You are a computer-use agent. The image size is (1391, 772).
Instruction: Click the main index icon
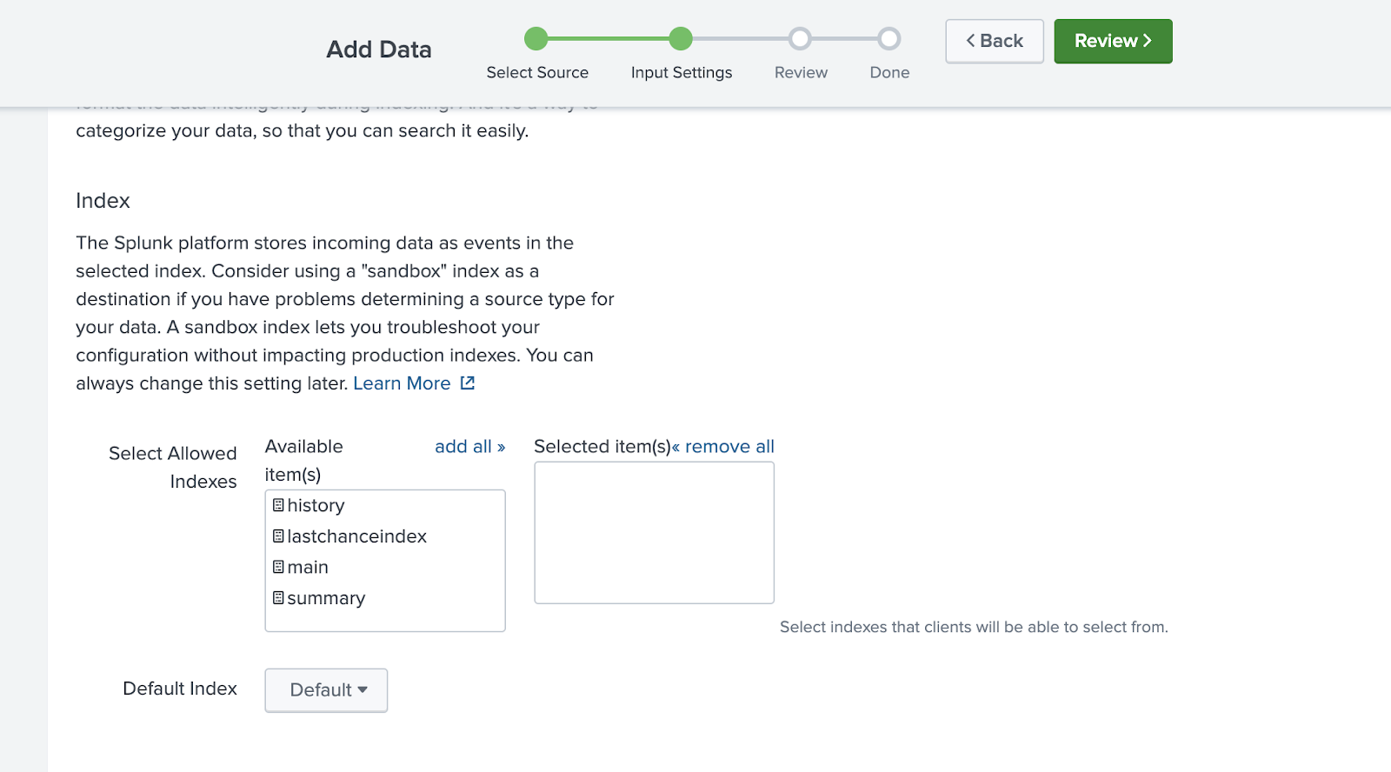click(278, 567)
